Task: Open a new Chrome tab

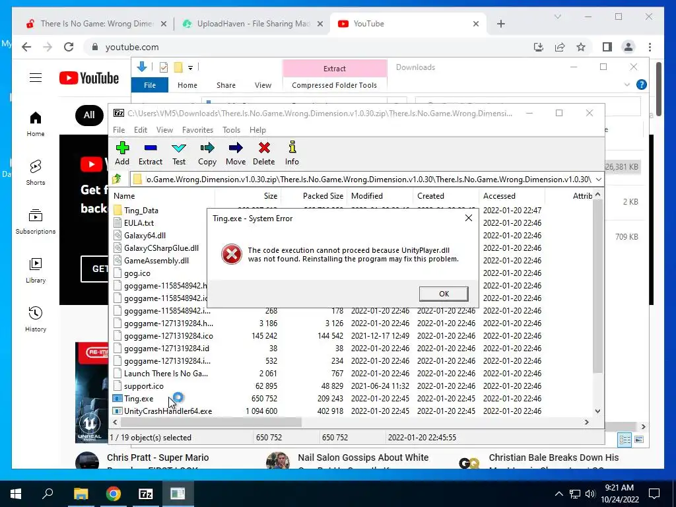Action: tap(500, 24)
